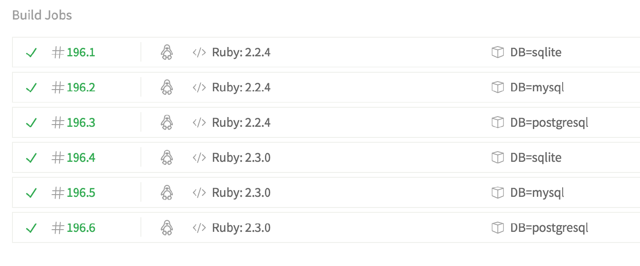The height and width of the screenshot is (266, 640).
Task: Click the passed checkmark for job 196.5
Action: [31, 193]
